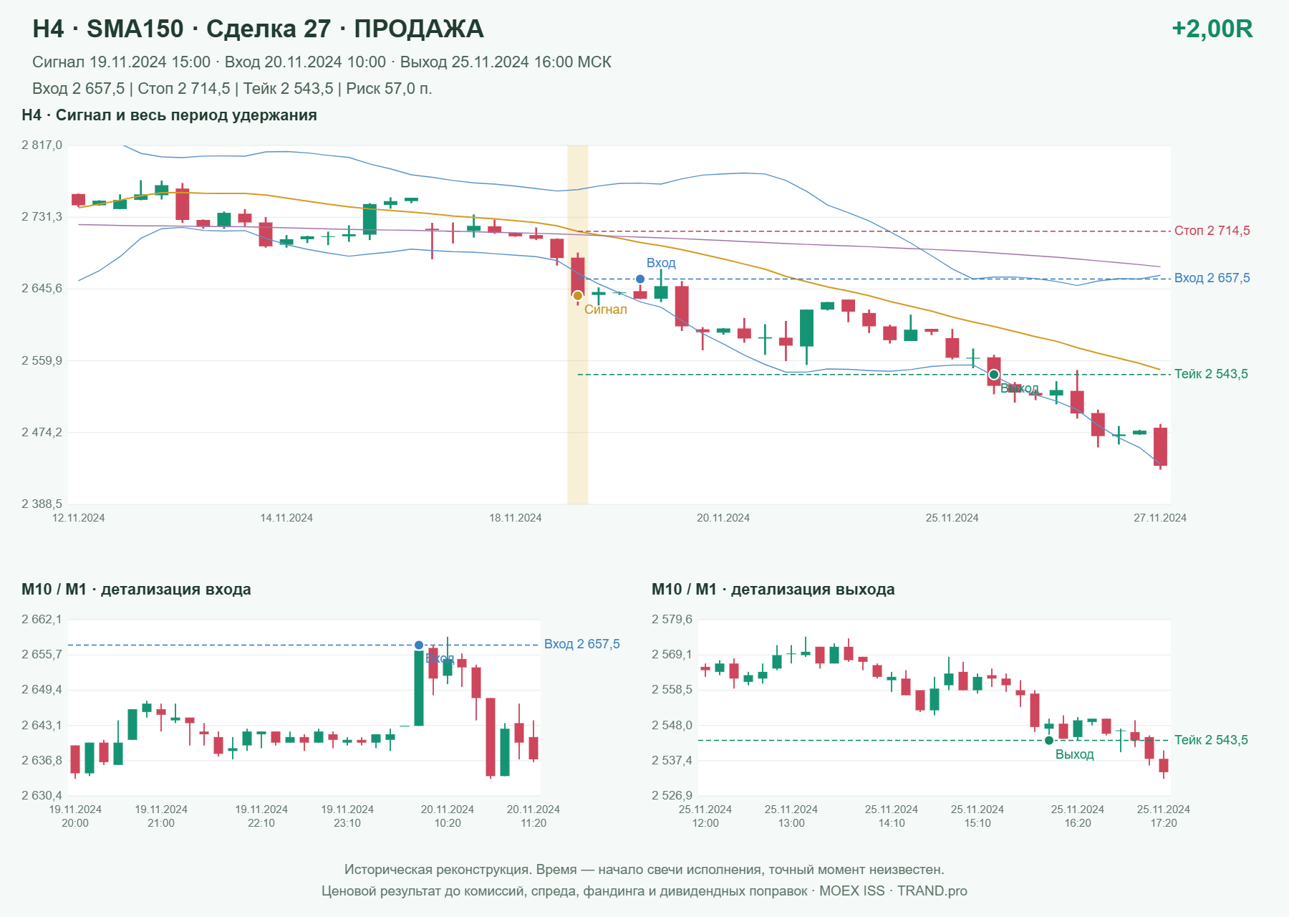Click the "20.11.2024 10:20" time axis label
Viewport: 1289px width, 917px height.
point(448,816)
